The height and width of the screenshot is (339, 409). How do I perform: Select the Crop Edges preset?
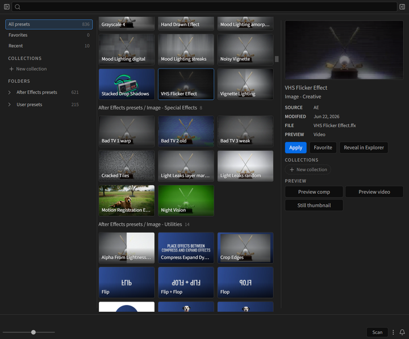(245, 248)
